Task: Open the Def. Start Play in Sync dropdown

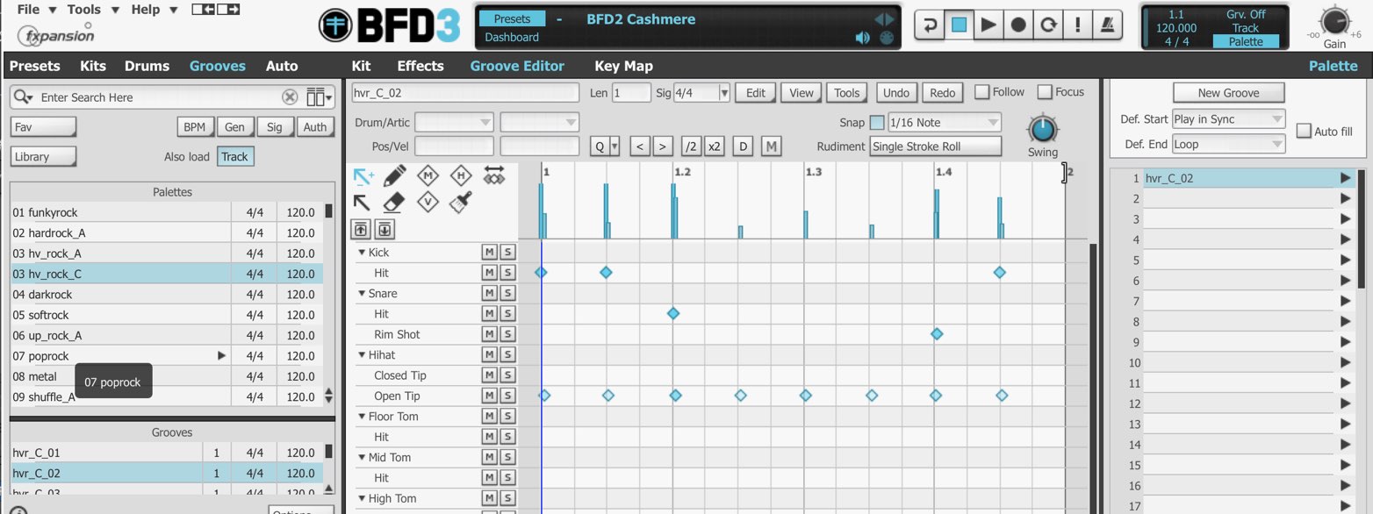Action: pos(1229,119)
